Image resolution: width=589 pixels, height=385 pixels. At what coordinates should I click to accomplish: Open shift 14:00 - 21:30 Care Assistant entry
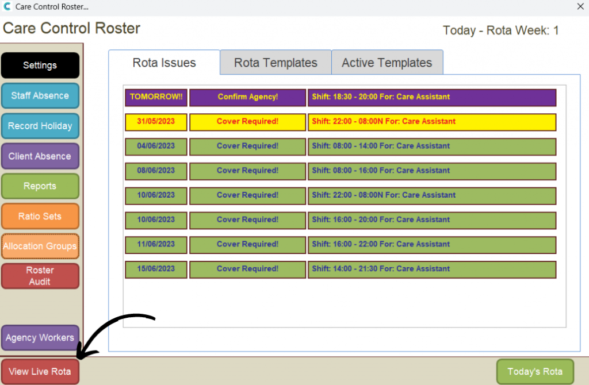pos(431,269)
